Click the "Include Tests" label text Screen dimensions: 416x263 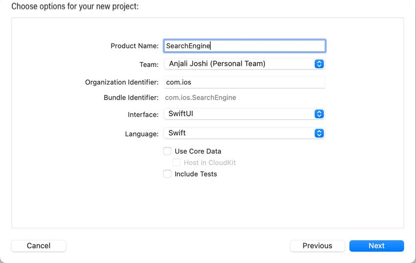coord(196,174)
